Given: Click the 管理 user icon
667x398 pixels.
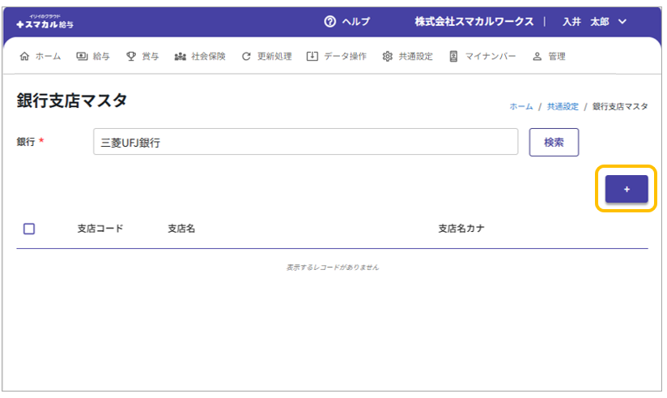Looking at the screenshot, I should point(537,57).
